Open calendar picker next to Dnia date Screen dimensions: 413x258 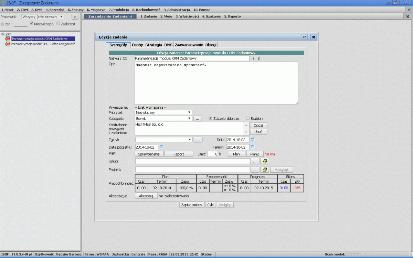pos(253,139)
